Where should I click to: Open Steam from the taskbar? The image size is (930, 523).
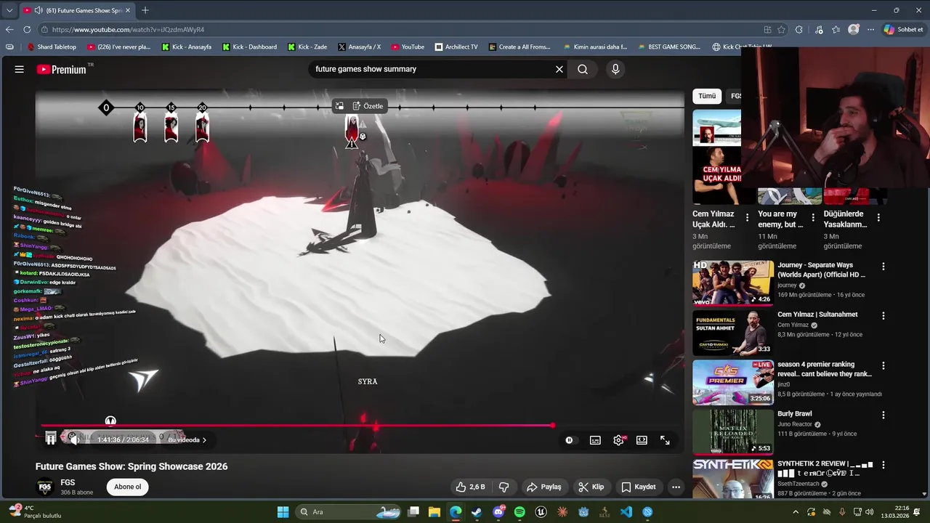pyautogui.click(x=477, y=512)
